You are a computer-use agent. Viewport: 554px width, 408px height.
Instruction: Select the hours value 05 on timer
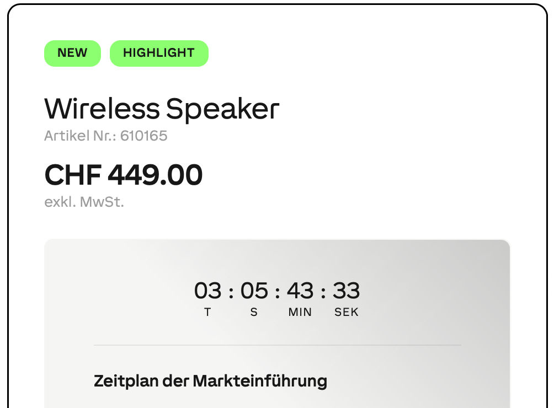253,291
